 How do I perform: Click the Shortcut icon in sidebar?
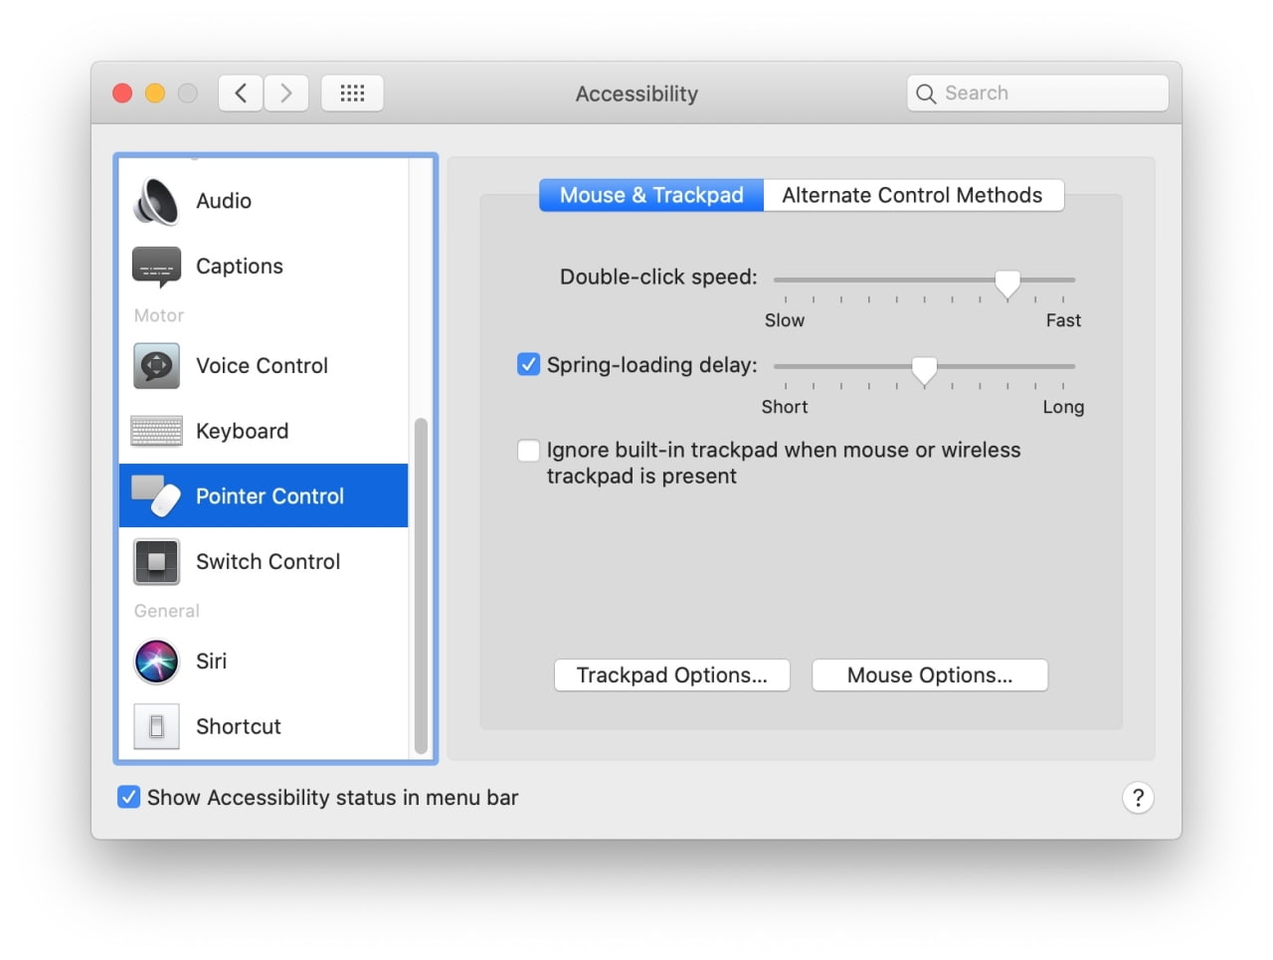156,727
